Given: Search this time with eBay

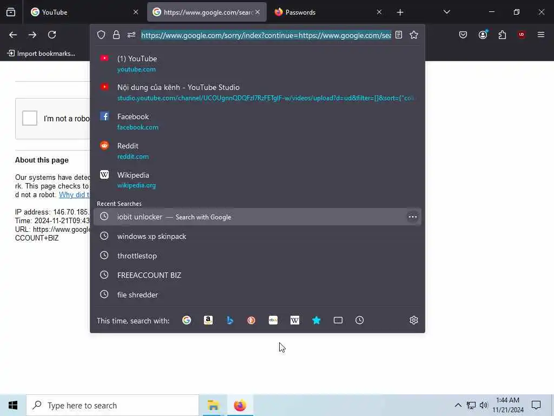Looking at the screenshot, I should [273, 320].
